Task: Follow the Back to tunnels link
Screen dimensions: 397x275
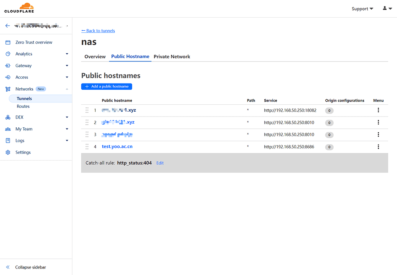Action: pyautogui.click(x=98, y=31)
